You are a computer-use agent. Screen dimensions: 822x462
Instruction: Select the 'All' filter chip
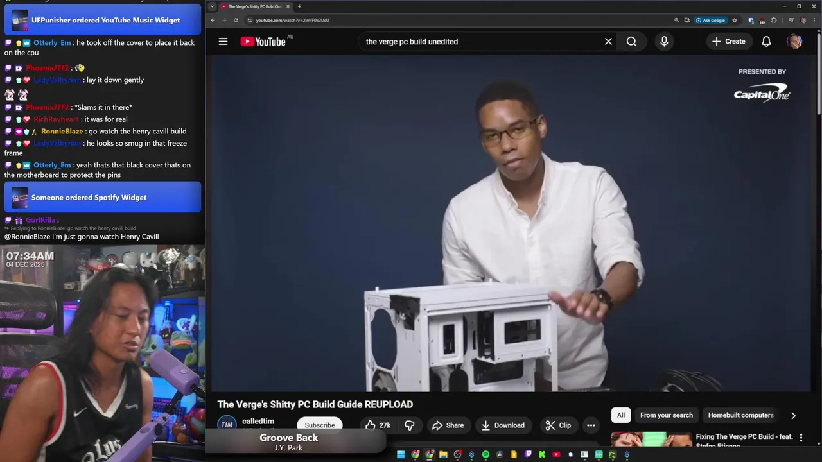(621, 415)
